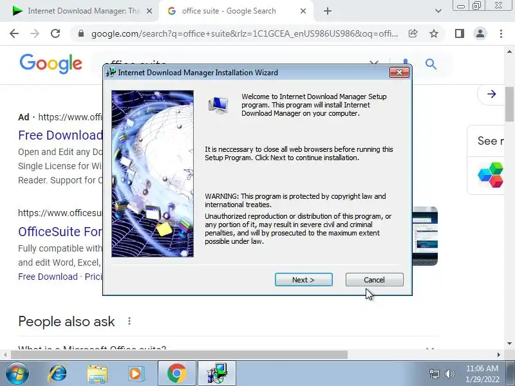Click the address bar URL field

point(245,33)
